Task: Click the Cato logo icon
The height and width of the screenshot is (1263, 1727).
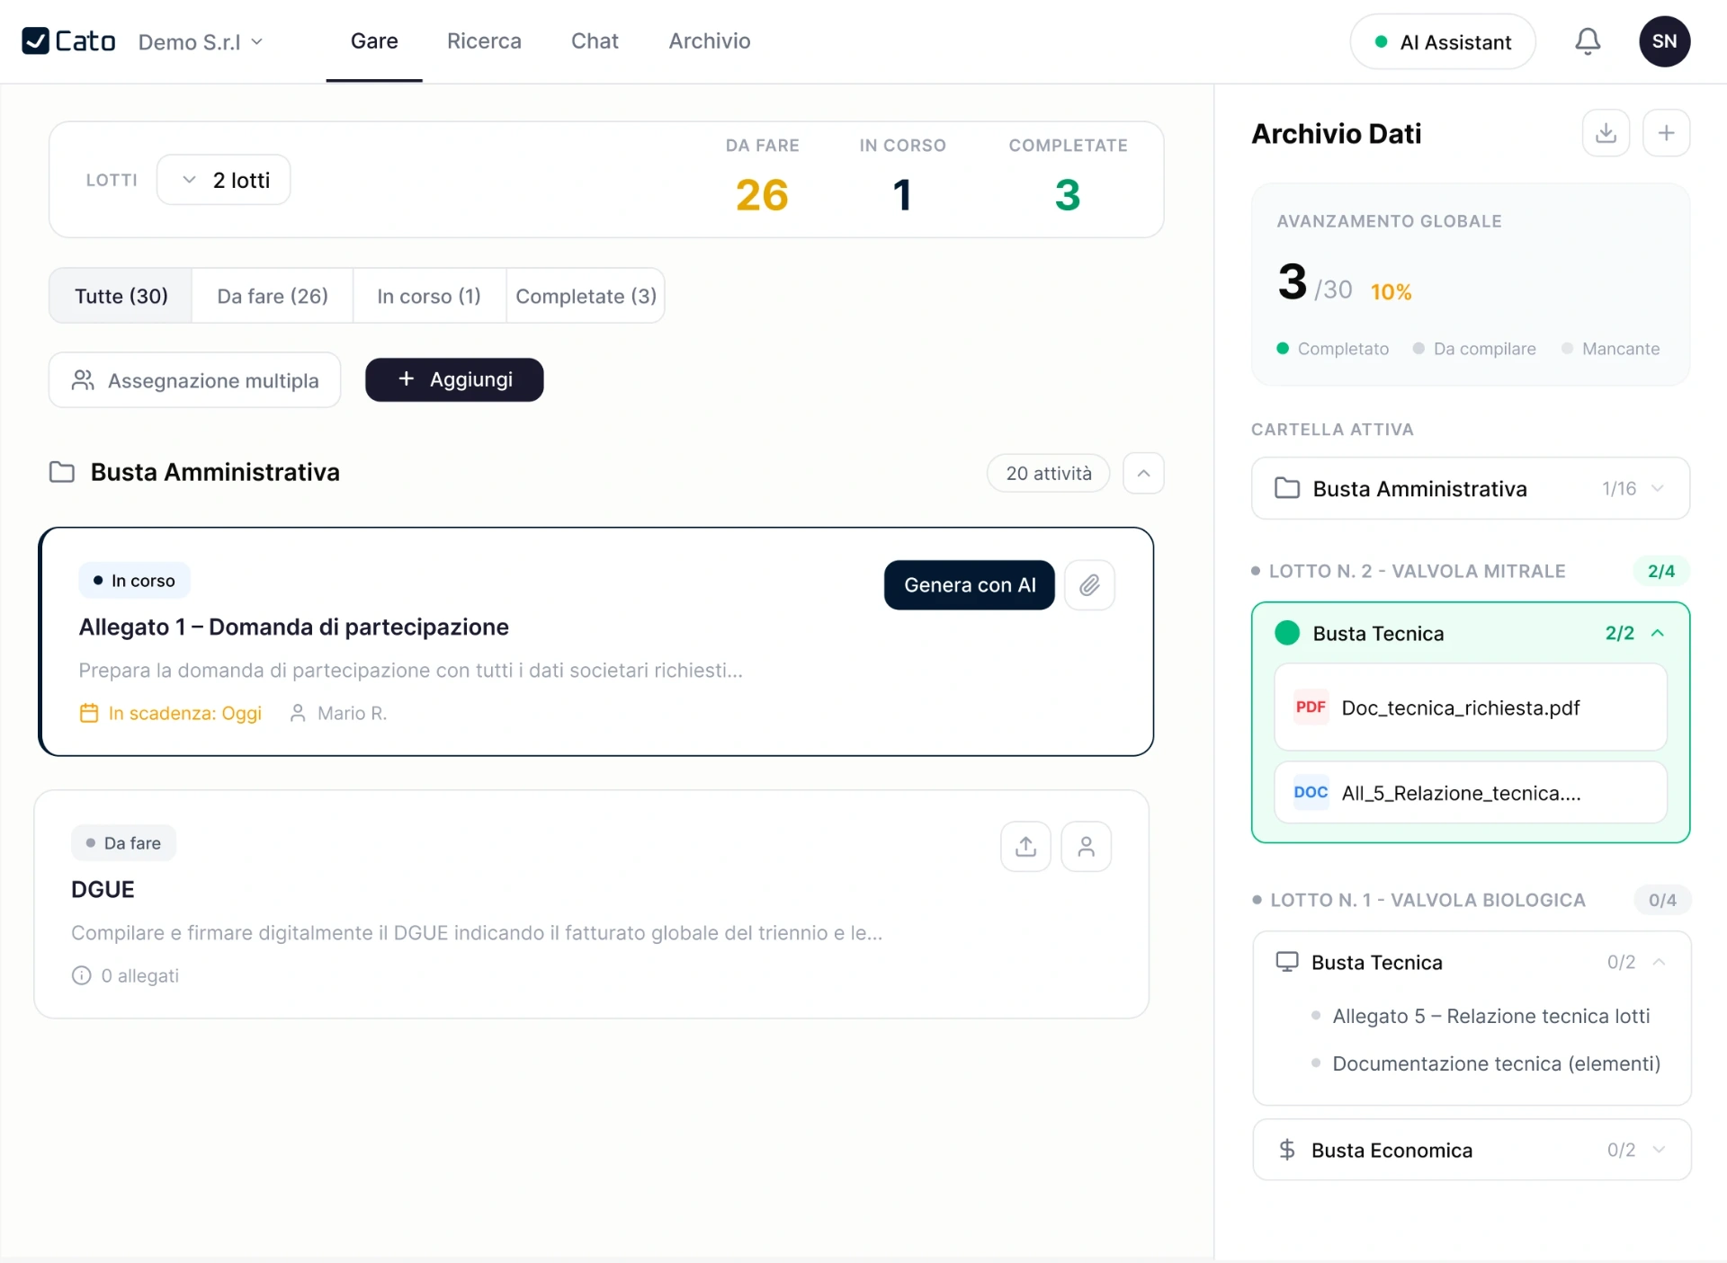Action: point(36,41)
